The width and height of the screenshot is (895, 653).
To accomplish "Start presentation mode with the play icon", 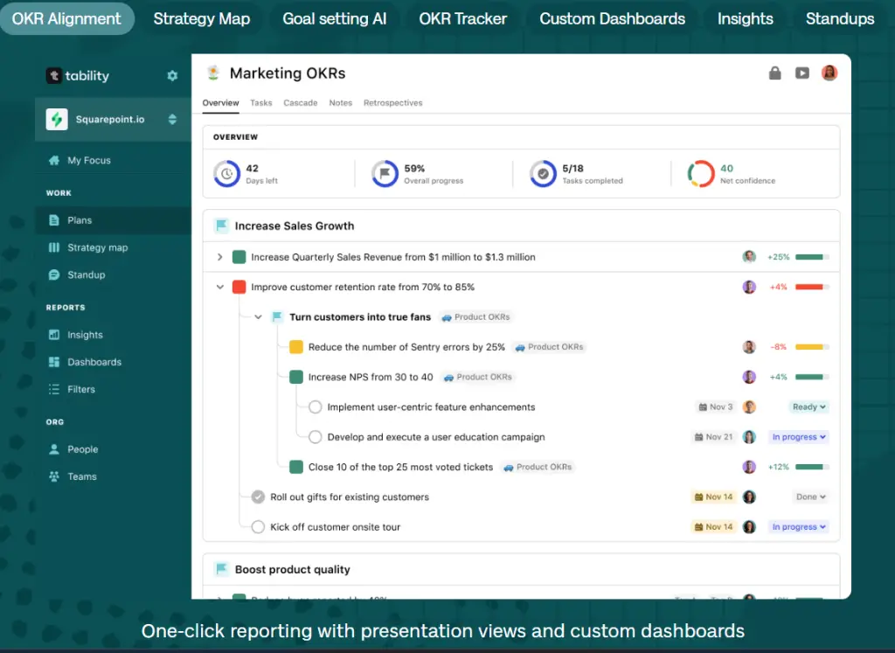I will coord(802,73).
